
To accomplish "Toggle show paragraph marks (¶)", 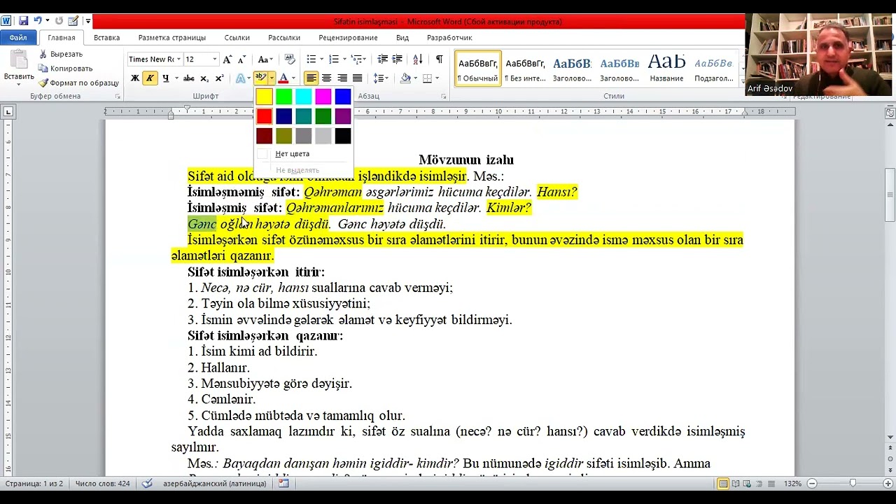I will tap(439, 59).
